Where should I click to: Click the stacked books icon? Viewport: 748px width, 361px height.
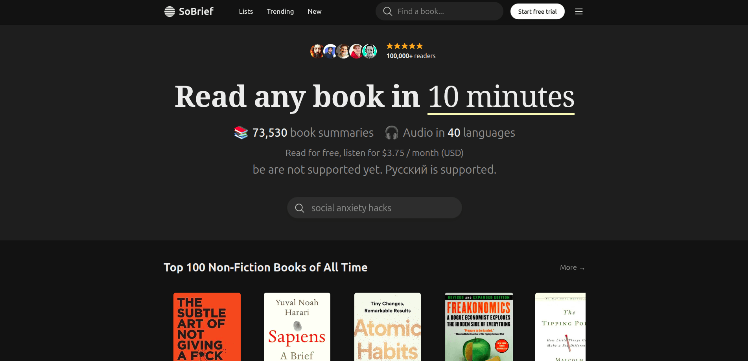point(241,132)
